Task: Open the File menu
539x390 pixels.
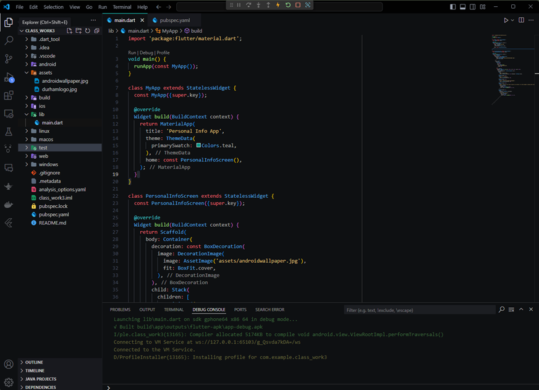Action: point(20,7)
